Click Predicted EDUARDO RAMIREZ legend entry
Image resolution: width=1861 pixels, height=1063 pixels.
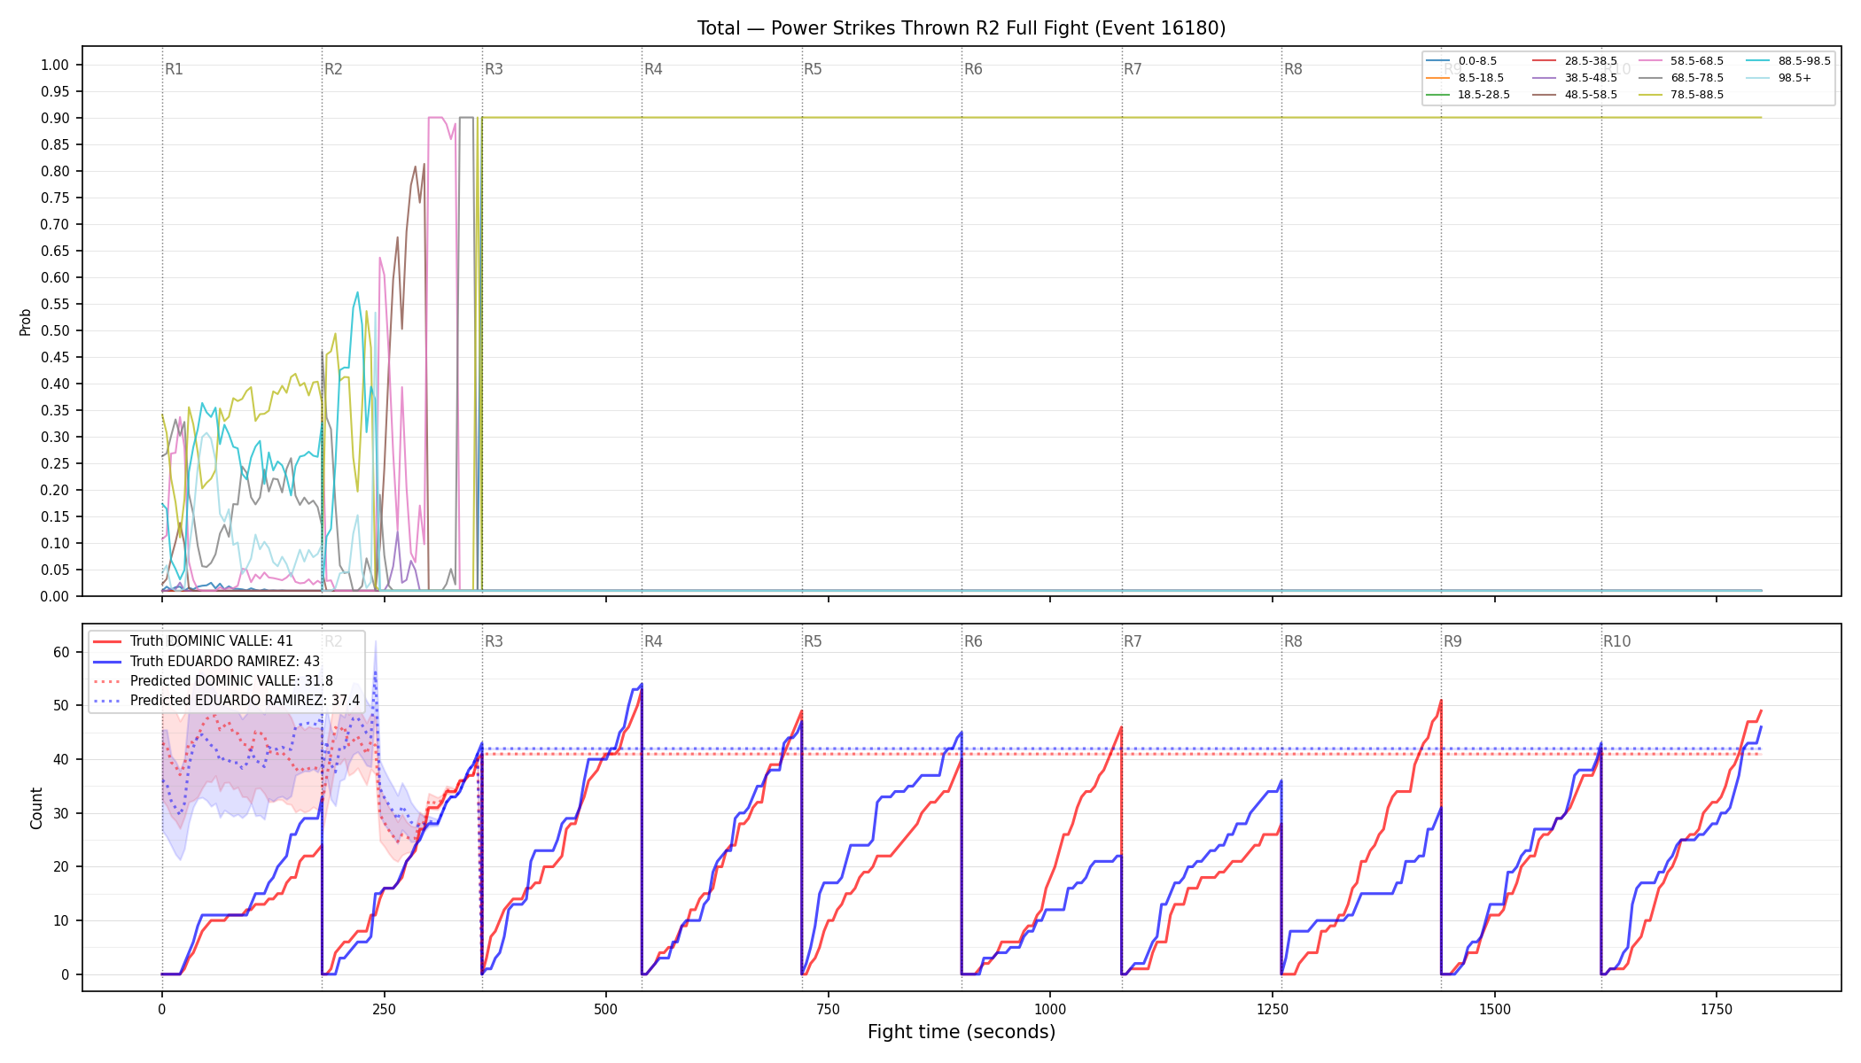(x=226, y=701)
